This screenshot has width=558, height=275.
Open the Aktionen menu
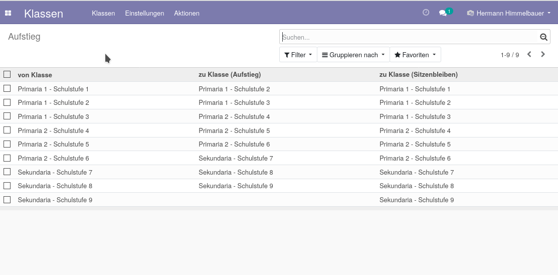[187, 13]
